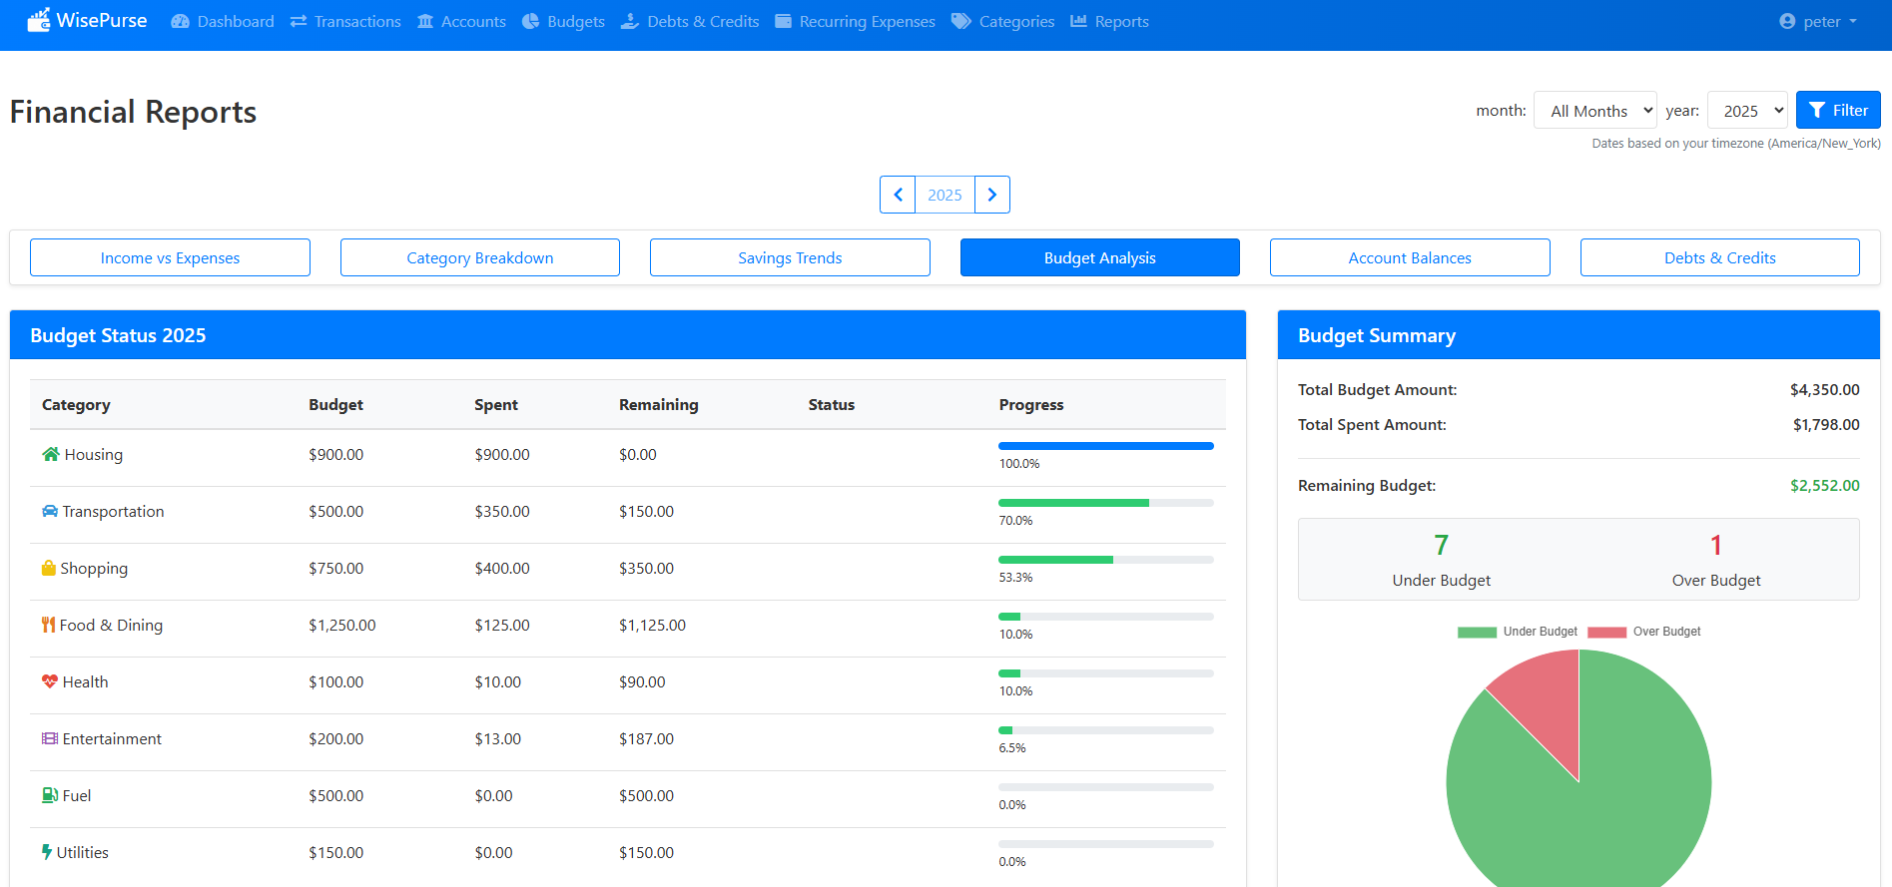
Task: Select the Budget Analysis report tab
Action: (1100, 257)
